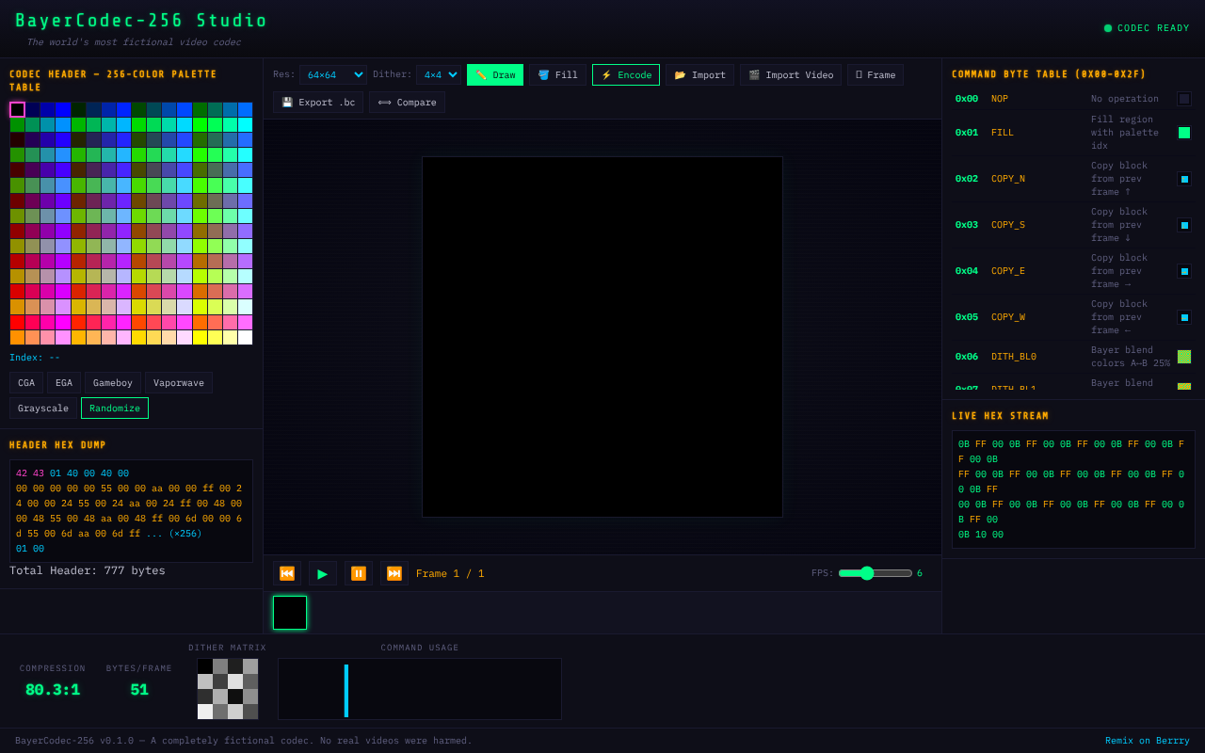This screenshot has width=1205, height=753.
Task: Apply the Grayscale palette preset
Action: (x=43, y=409)
